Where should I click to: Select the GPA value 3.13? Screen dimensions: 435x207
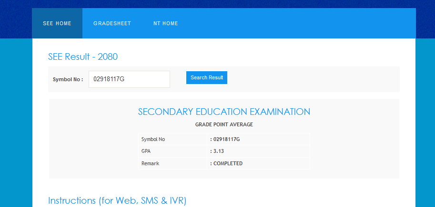tap(218, 151)
